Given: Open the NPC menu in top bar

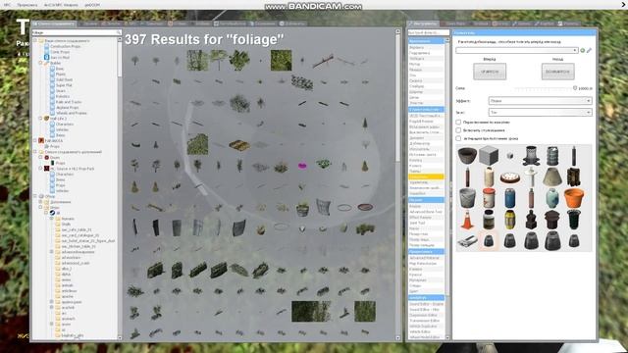Looking at the screenshot, I should [x=7, y=5].
